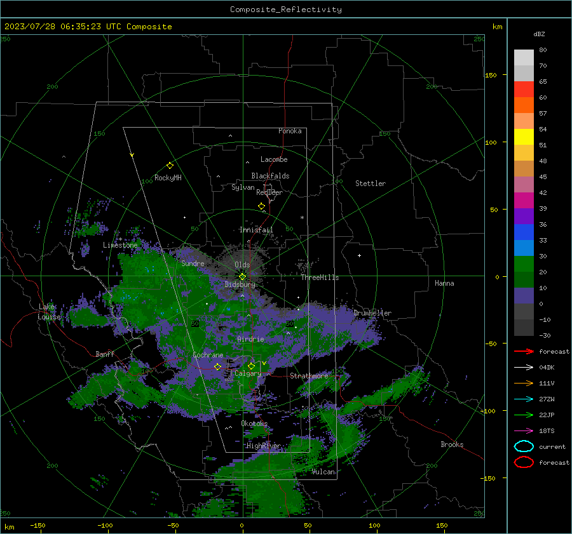Image resolution: width=572 pixels, height=534 pixels.
Task: Click the white 04DK arrow icon
Action: click(524, 368)
